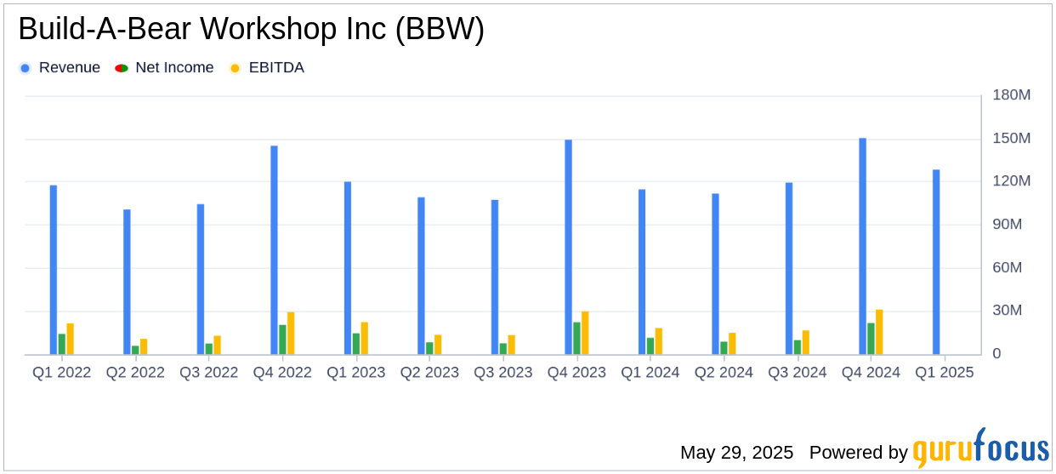Click the Q4 2022 axis label
1056x474 pixels.
(x=282, y=373)
